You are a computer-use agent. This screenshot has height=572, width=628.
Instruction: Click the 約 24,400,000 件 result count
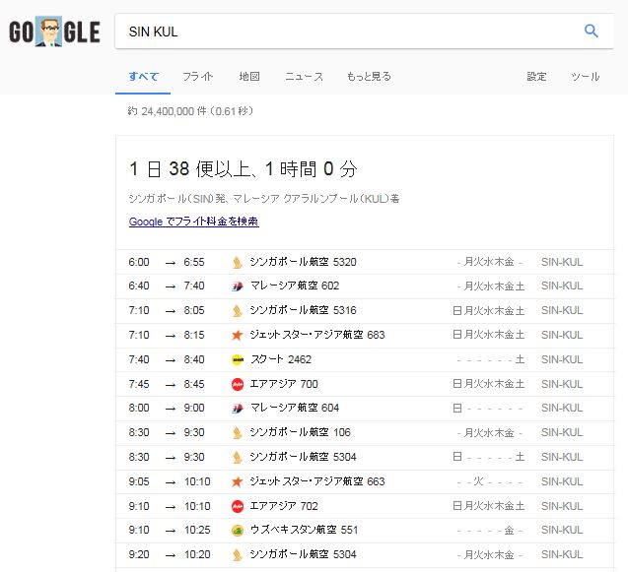click(190, 111)
